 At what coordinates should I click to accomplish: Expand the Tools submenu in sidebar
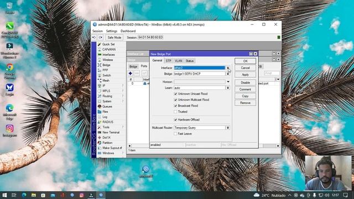click(123, 127)
